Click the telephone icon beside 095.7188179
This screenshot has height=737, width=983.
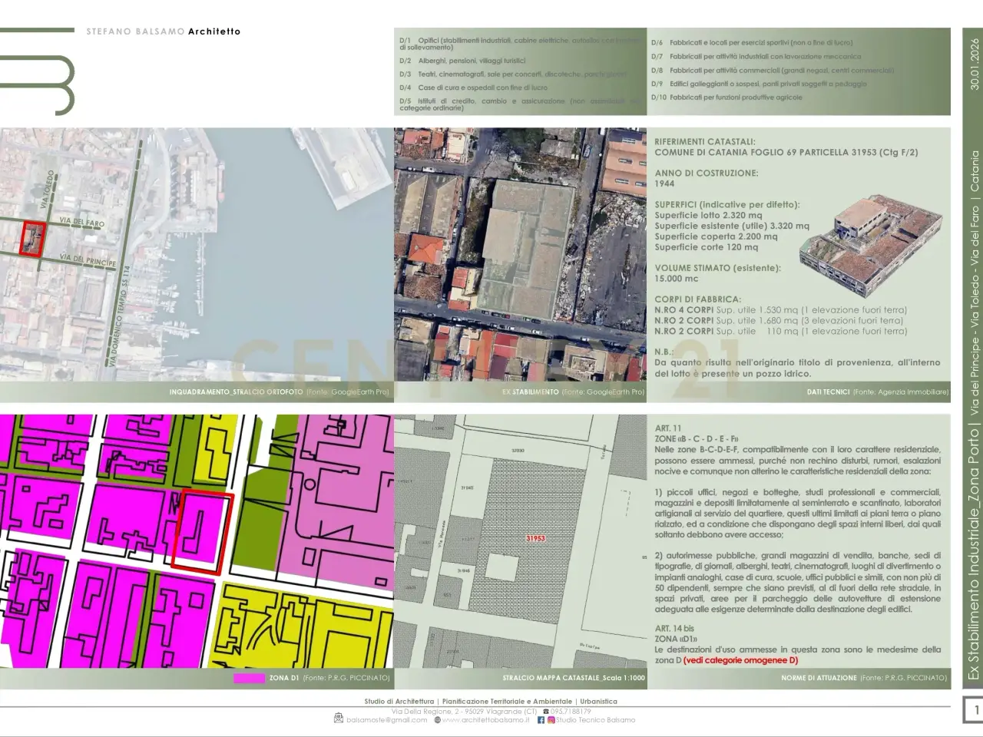[x=546, y=712]
